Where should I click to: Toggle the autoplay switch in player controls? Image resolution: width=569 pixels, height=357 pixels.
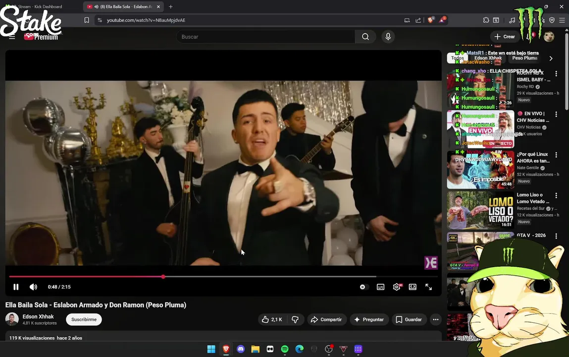[x=363, y=287]
